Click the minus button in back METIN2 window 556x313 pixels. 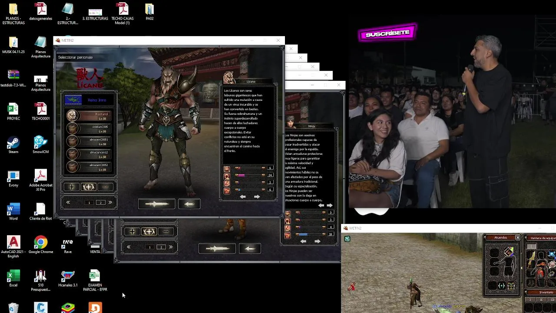(x=165, y=232)
